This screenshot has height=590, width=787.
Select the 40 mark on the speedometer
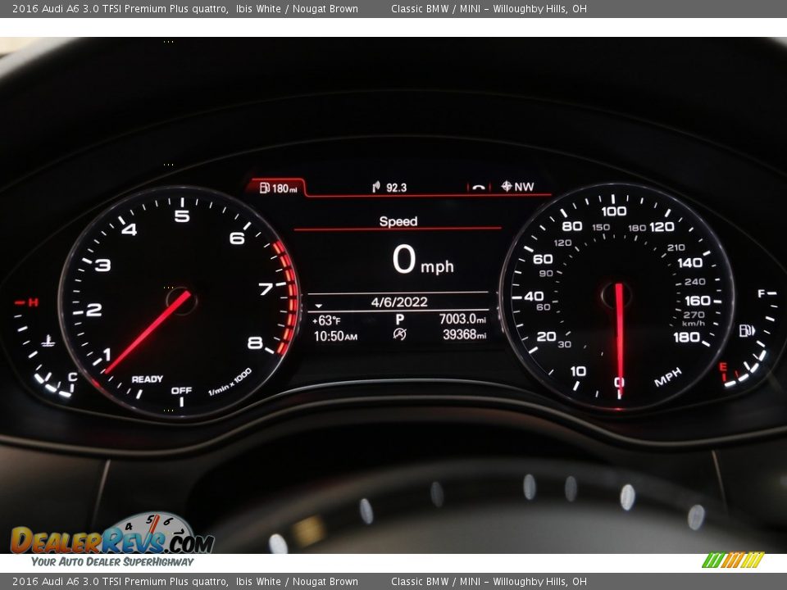click(x=534, y=296)
